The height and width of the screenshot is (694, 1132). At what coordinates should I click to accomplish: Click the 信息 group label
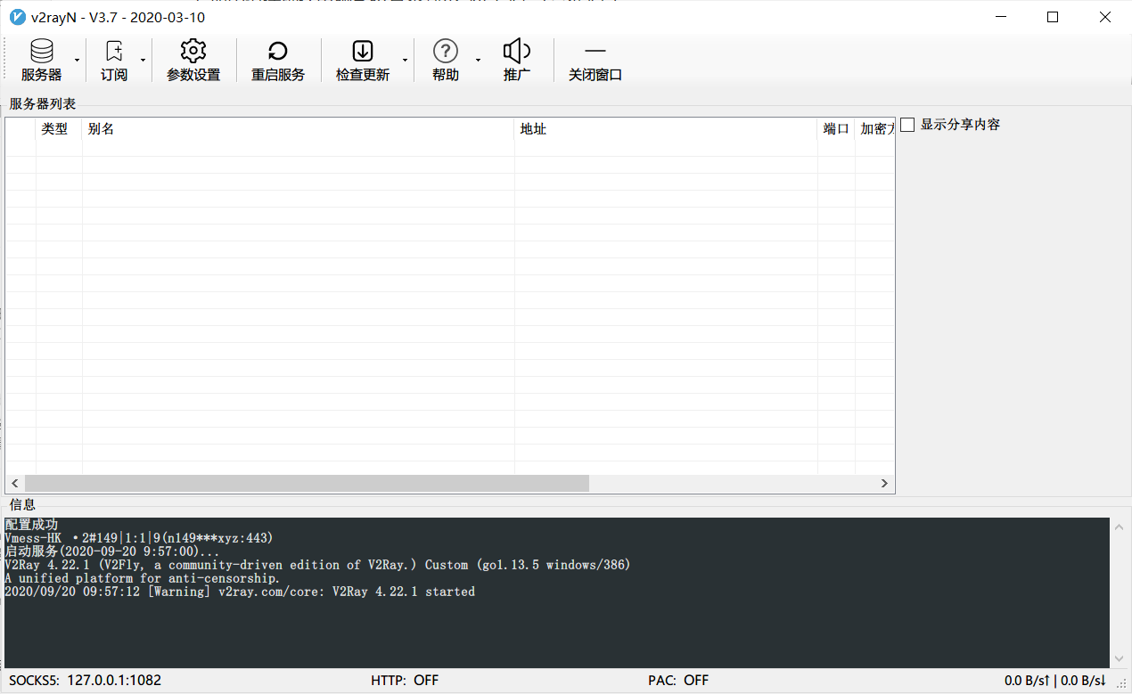pos(22,505)
